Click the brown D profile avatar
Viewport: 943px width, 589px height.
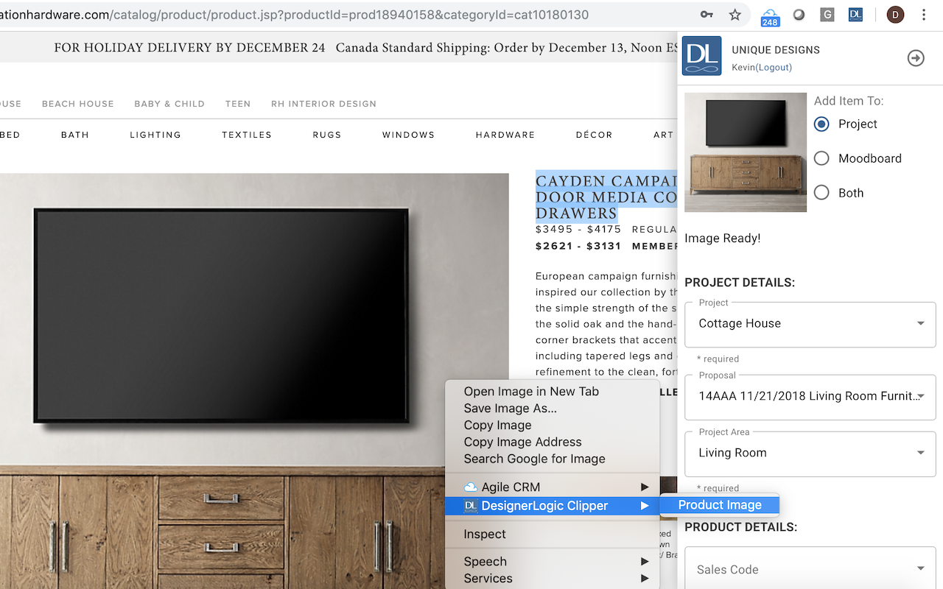(x=895, y=14)
